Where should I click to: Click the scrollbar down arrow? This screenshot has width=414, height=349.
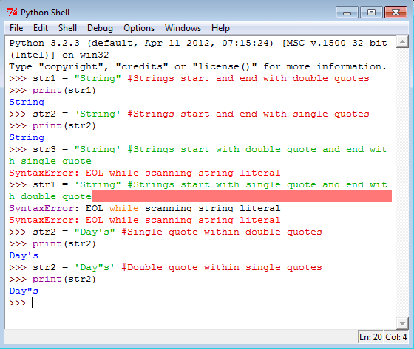click(x=402, y=323)
